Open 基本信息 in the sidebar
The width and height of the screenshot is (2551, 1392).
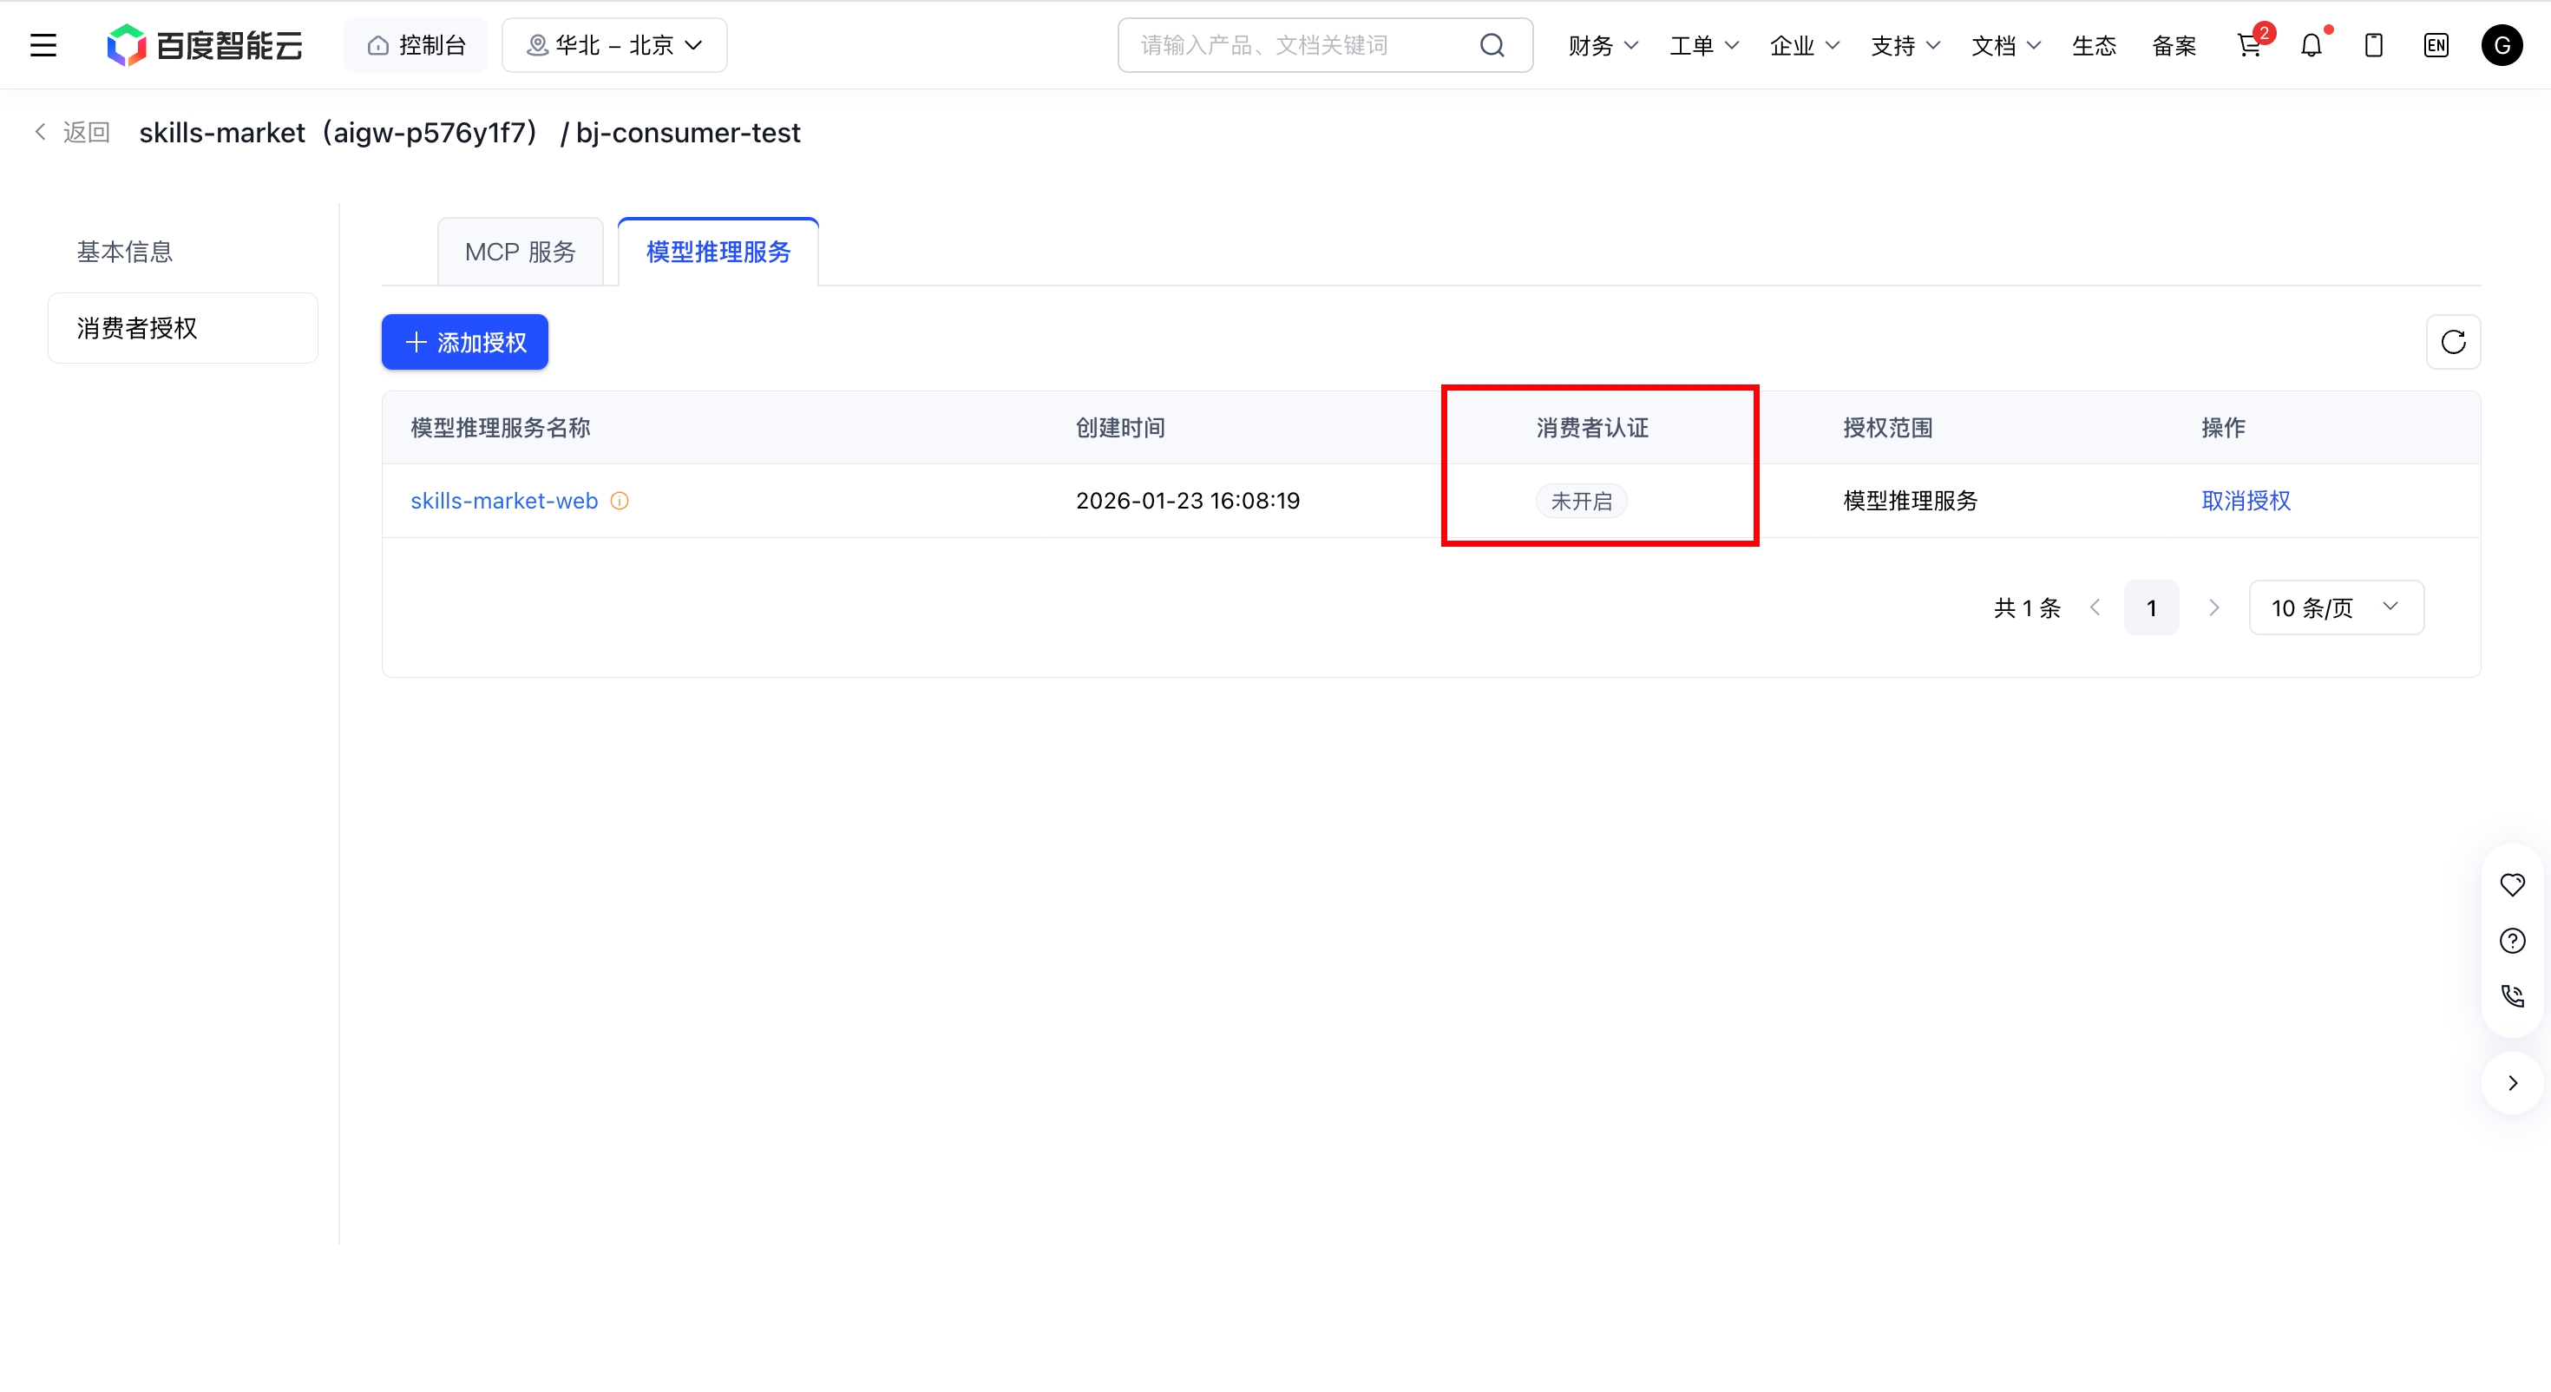(x=125, y=252)
